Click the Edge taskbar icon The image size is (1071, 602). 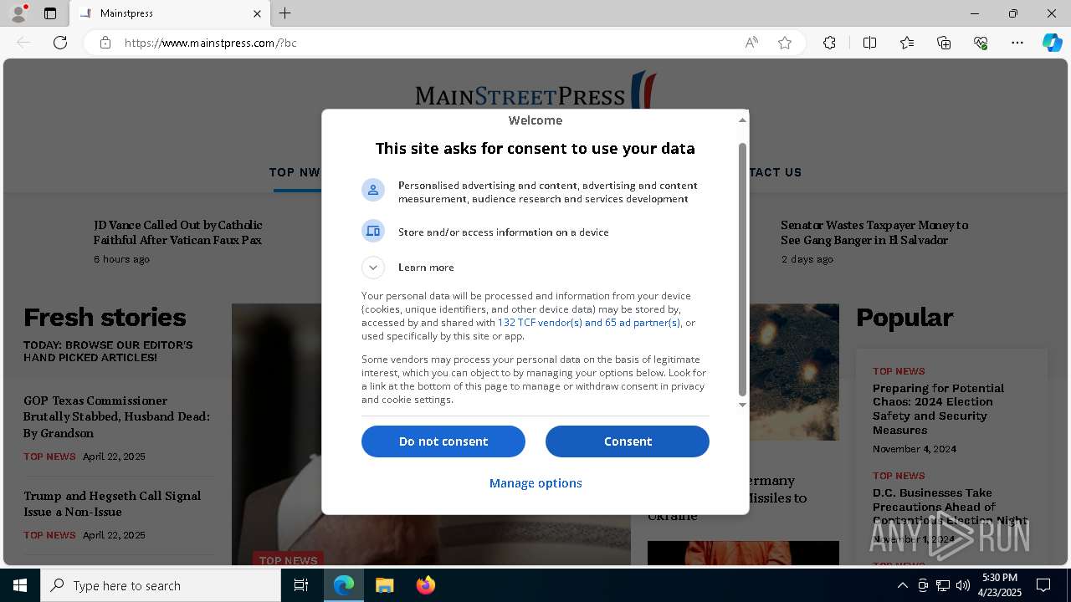344,585
